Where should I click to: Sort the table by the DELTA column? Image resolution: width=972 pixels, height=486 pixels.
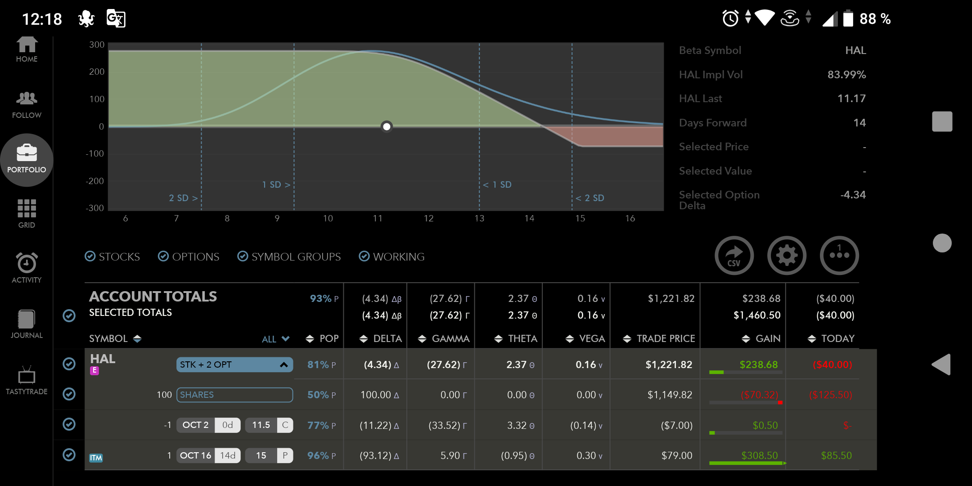pos(381,339)
